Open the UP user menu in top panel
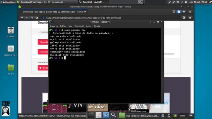 tap(210, 2)
